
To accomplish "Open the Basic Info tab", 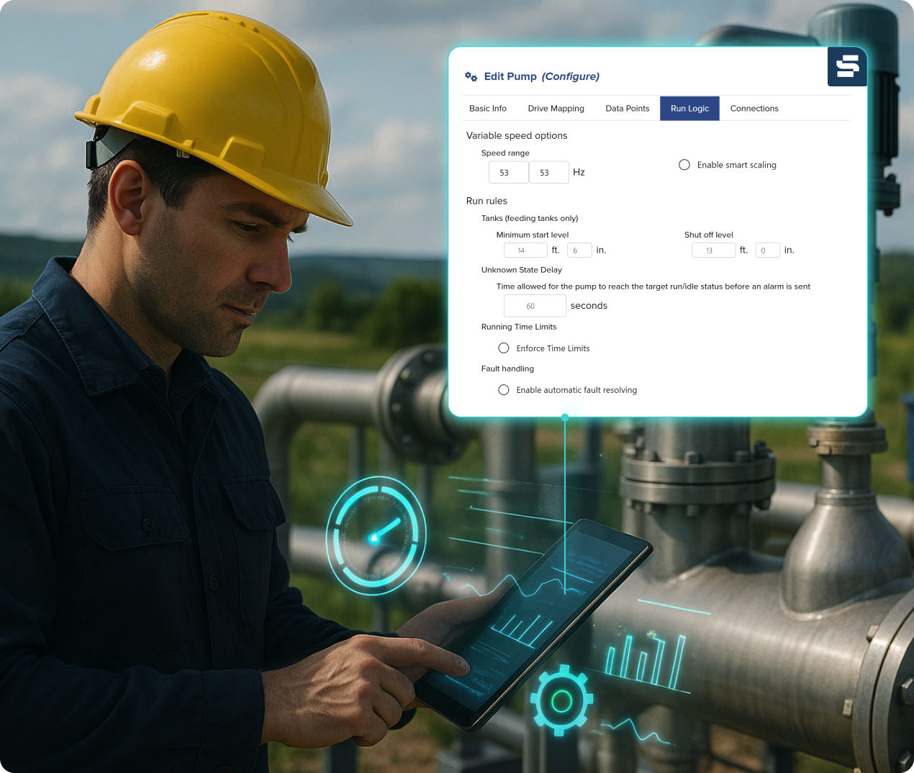I will tap(488, 109).
